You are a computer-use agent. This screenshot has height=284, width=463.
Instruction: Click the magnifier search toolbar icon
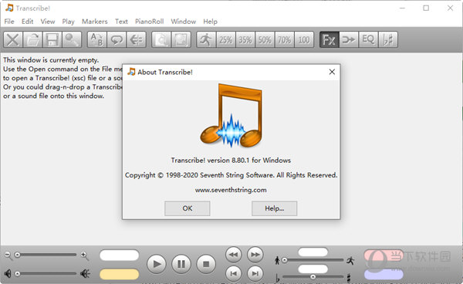pos(72,39)
